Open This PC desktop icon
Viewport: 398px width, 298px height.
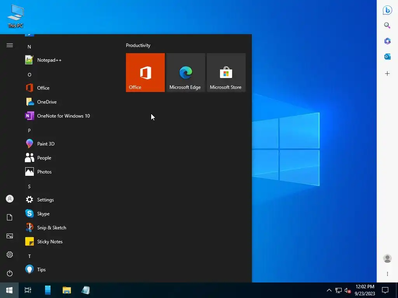(x=15, y=16)
